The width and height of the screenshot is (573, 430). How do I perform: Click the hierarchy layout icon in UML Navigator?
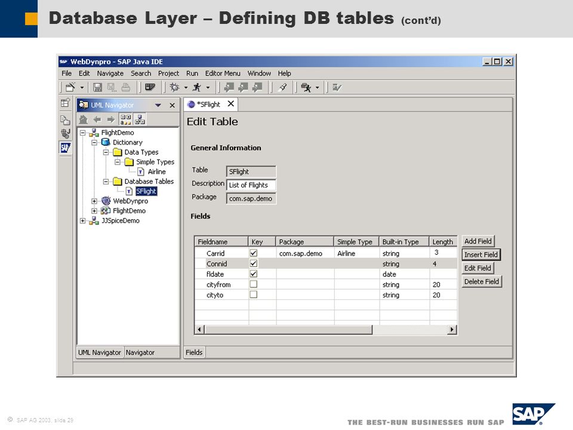(x=140, y=119)
